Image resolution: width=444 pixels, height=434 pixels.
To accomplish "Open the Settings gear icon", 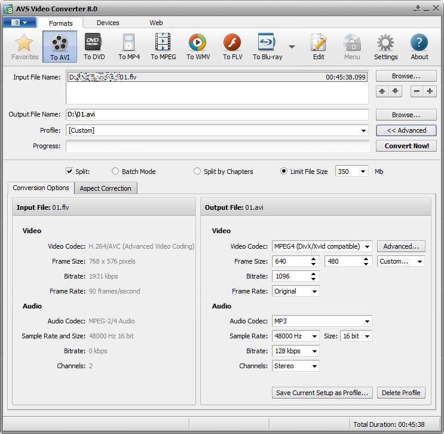I will click(x=385, y=47).
